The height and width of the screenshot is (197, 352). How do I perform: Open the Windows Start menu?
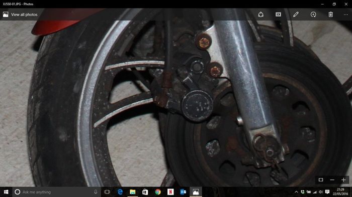[x=6, y=192]
